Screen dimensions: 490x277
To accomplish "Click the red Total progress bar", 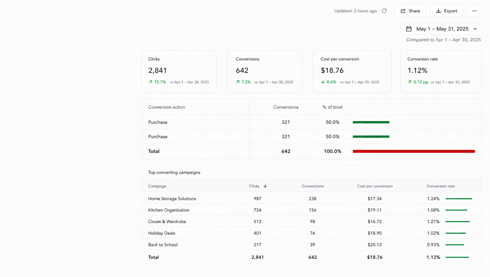I will click(x=414, y=151).
